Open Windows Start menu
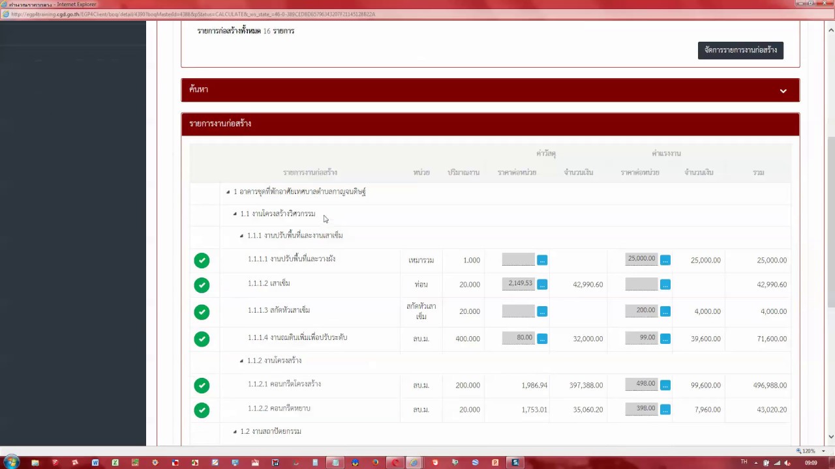This screenshot has height=469, width=835. click(x=11, y=462)
